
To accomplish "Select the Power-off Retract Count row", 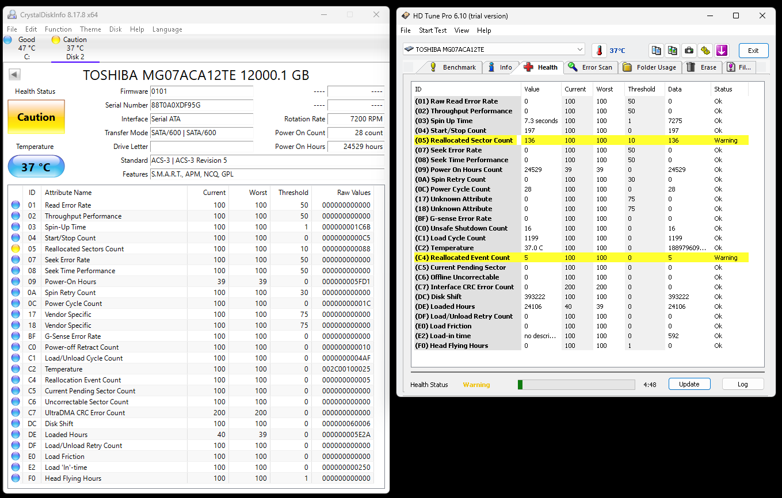I will coord(191,347).
